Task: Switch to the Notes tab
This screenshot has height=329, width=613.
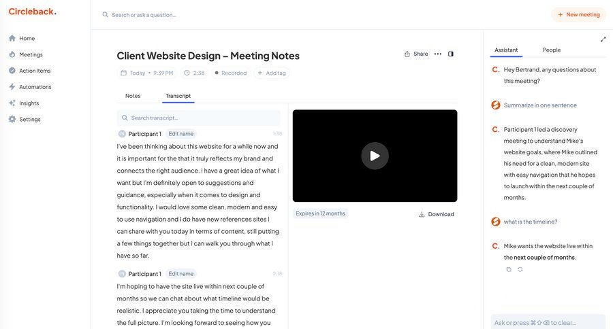Action: (133, 96)
